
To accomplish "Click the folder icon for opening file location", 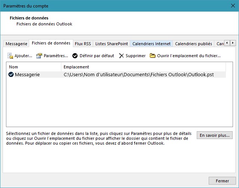I will click(153, 56).
